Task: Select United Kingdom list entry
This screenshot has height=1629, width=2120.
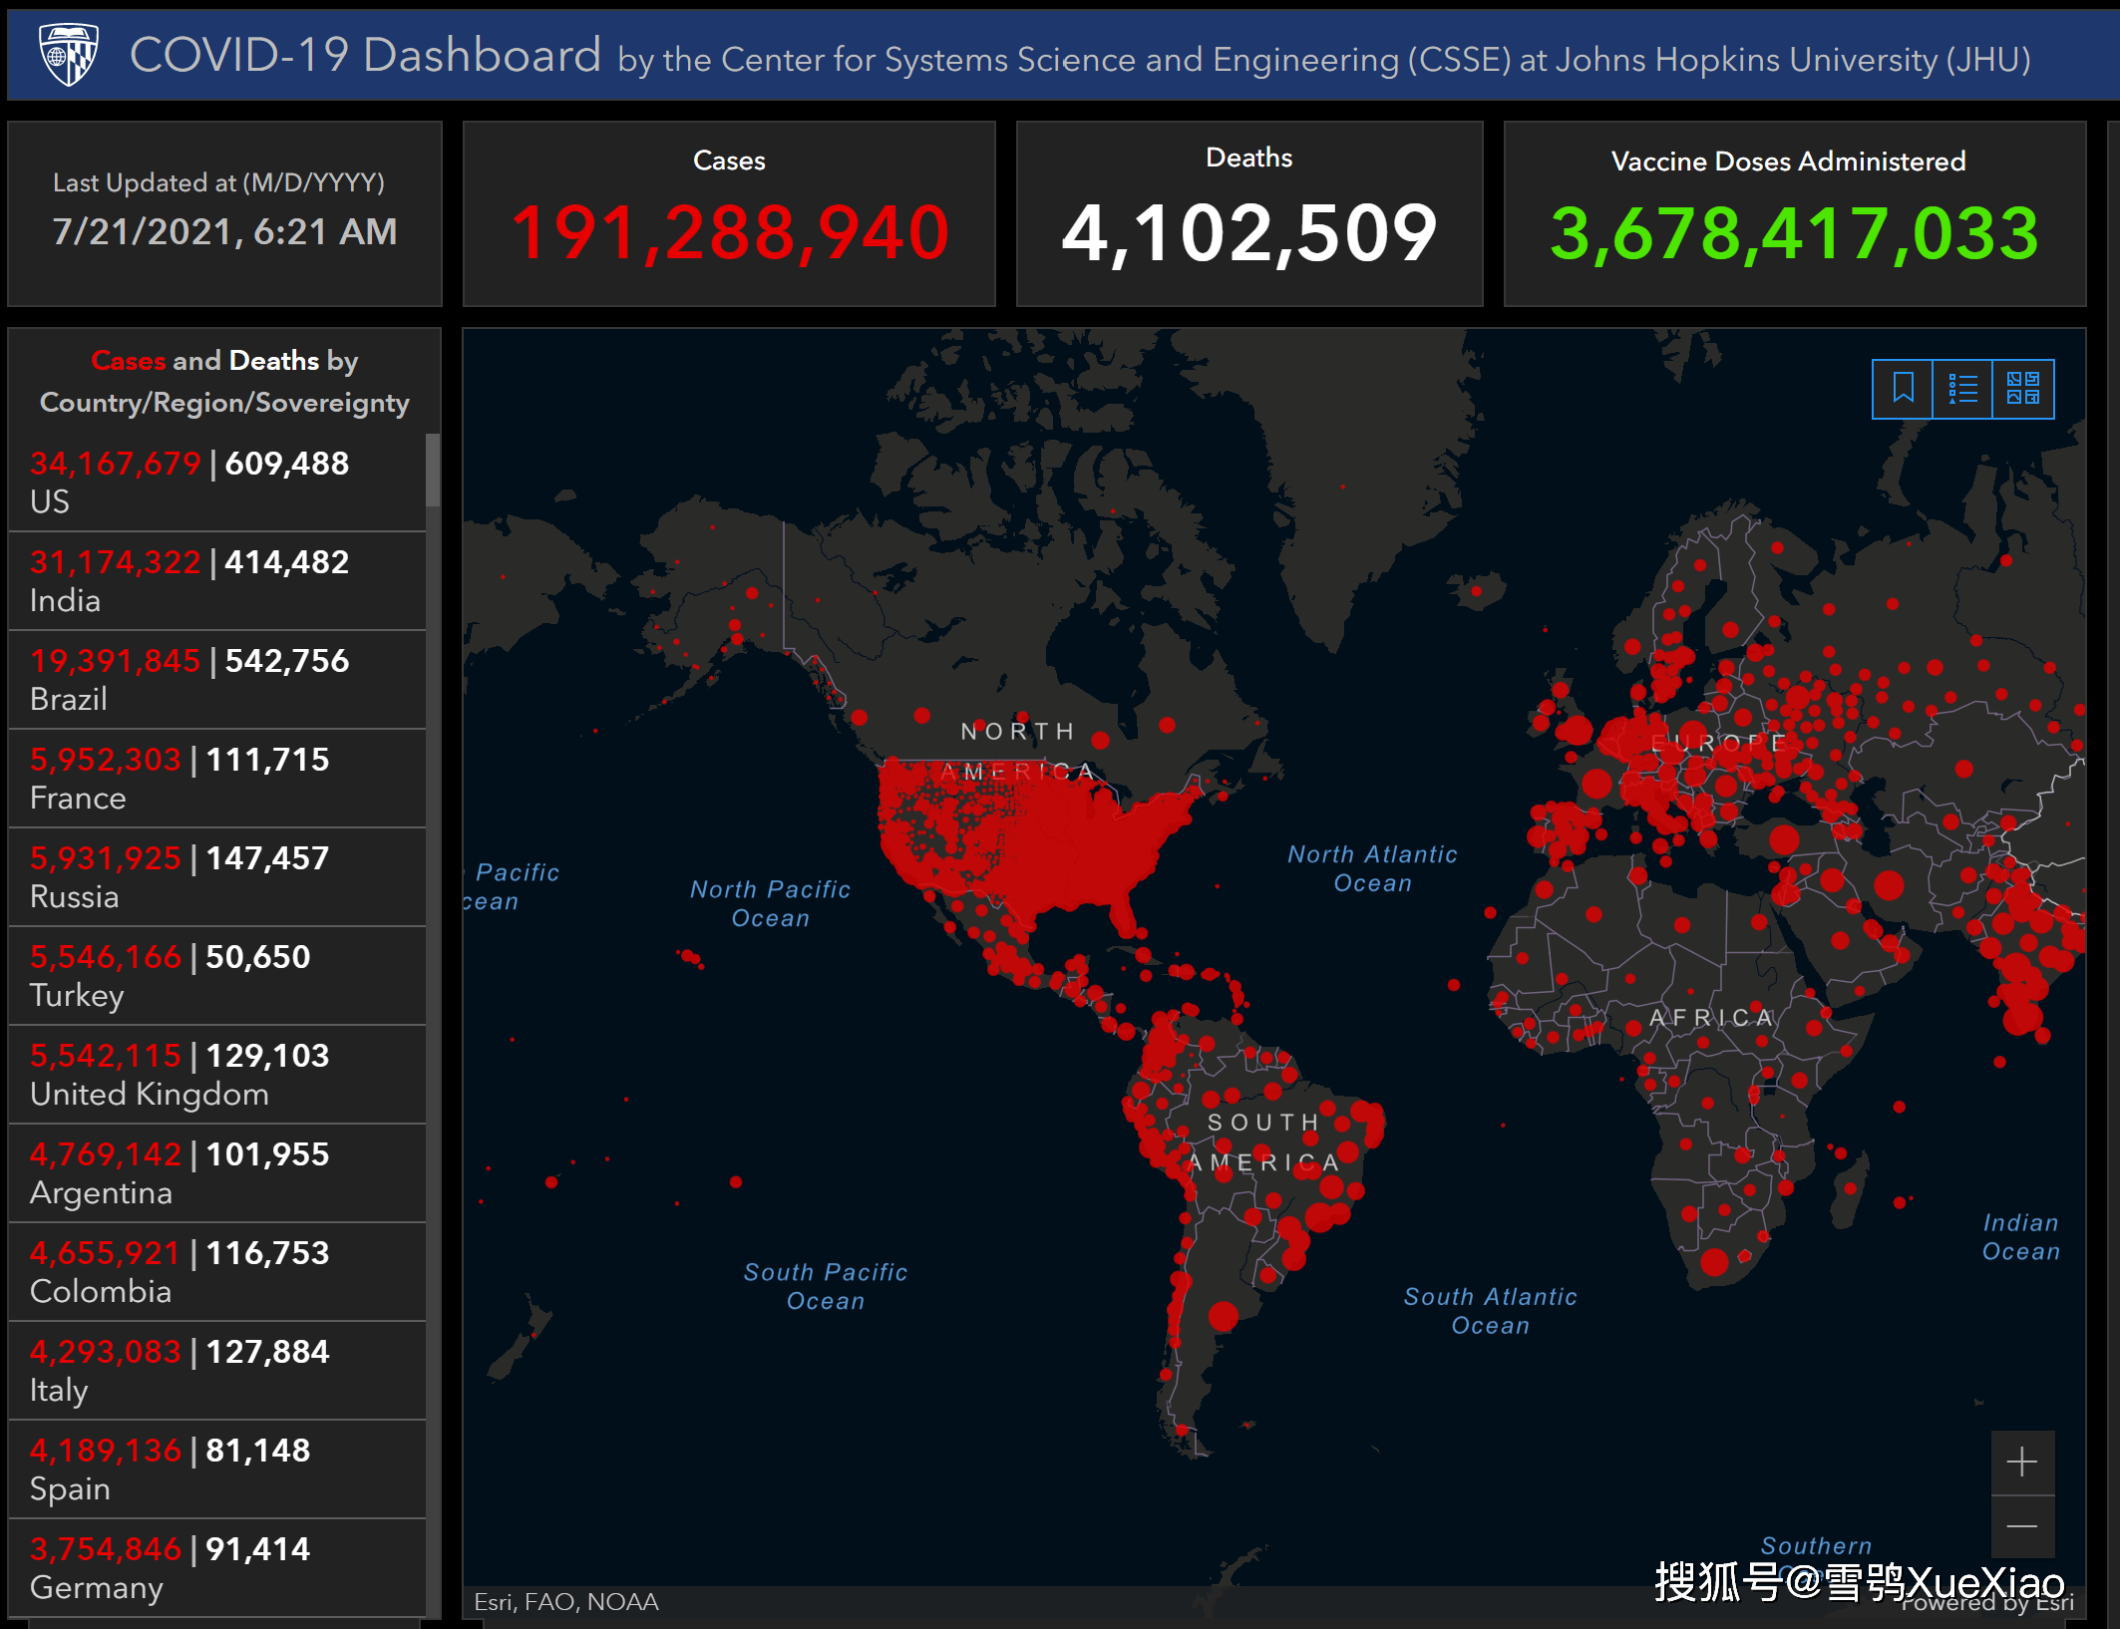Action: click(217, 1074)
